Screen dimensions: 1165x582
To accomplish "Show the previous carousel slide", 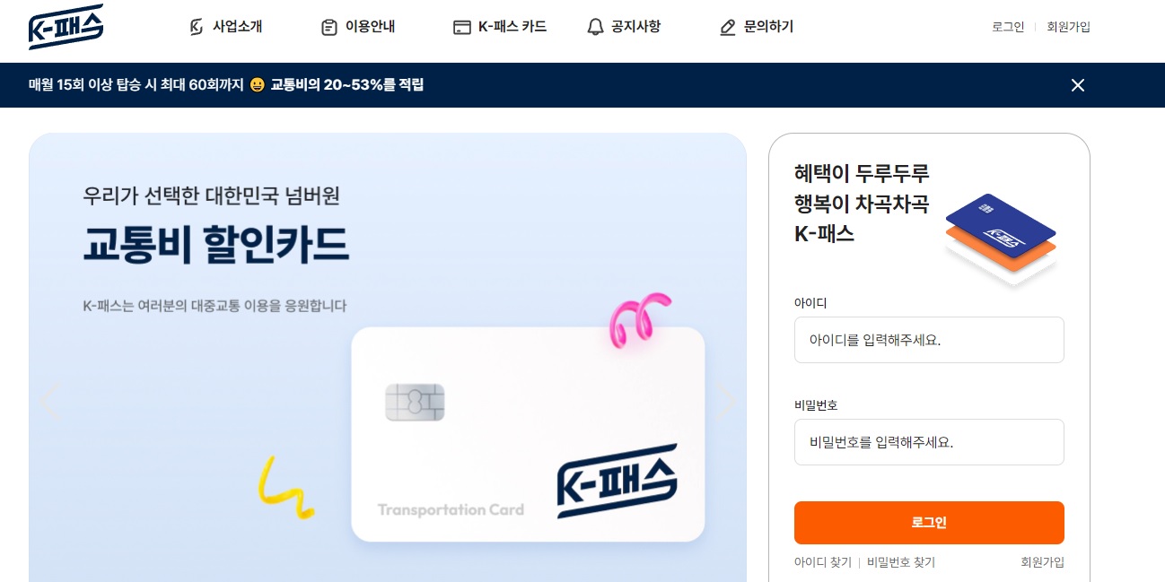I will pyautogui.click(x=51, y=403).
